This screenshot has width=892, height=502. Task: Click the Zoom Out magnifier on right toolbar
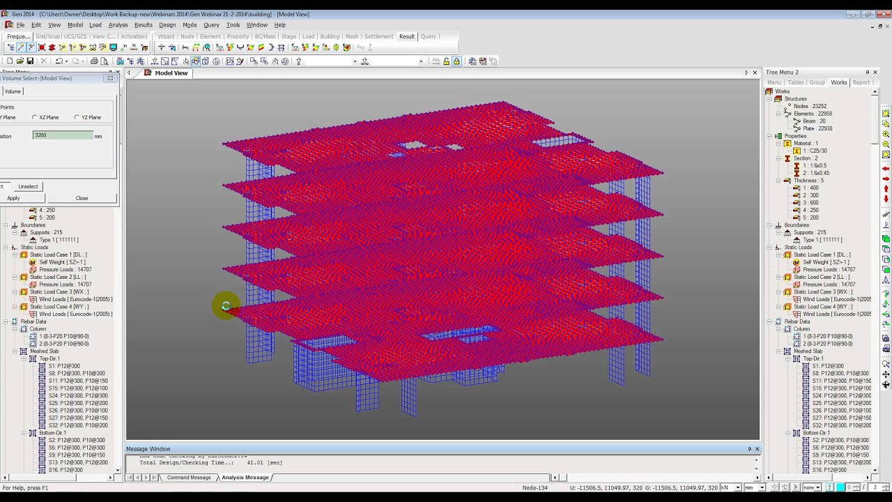click(x=886, y=144)
